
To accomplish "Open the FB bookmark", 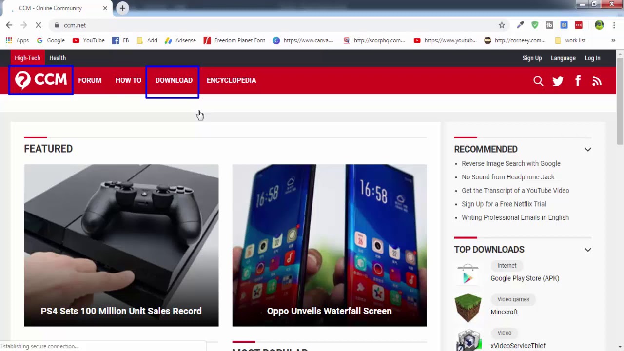I will point(120,40).
